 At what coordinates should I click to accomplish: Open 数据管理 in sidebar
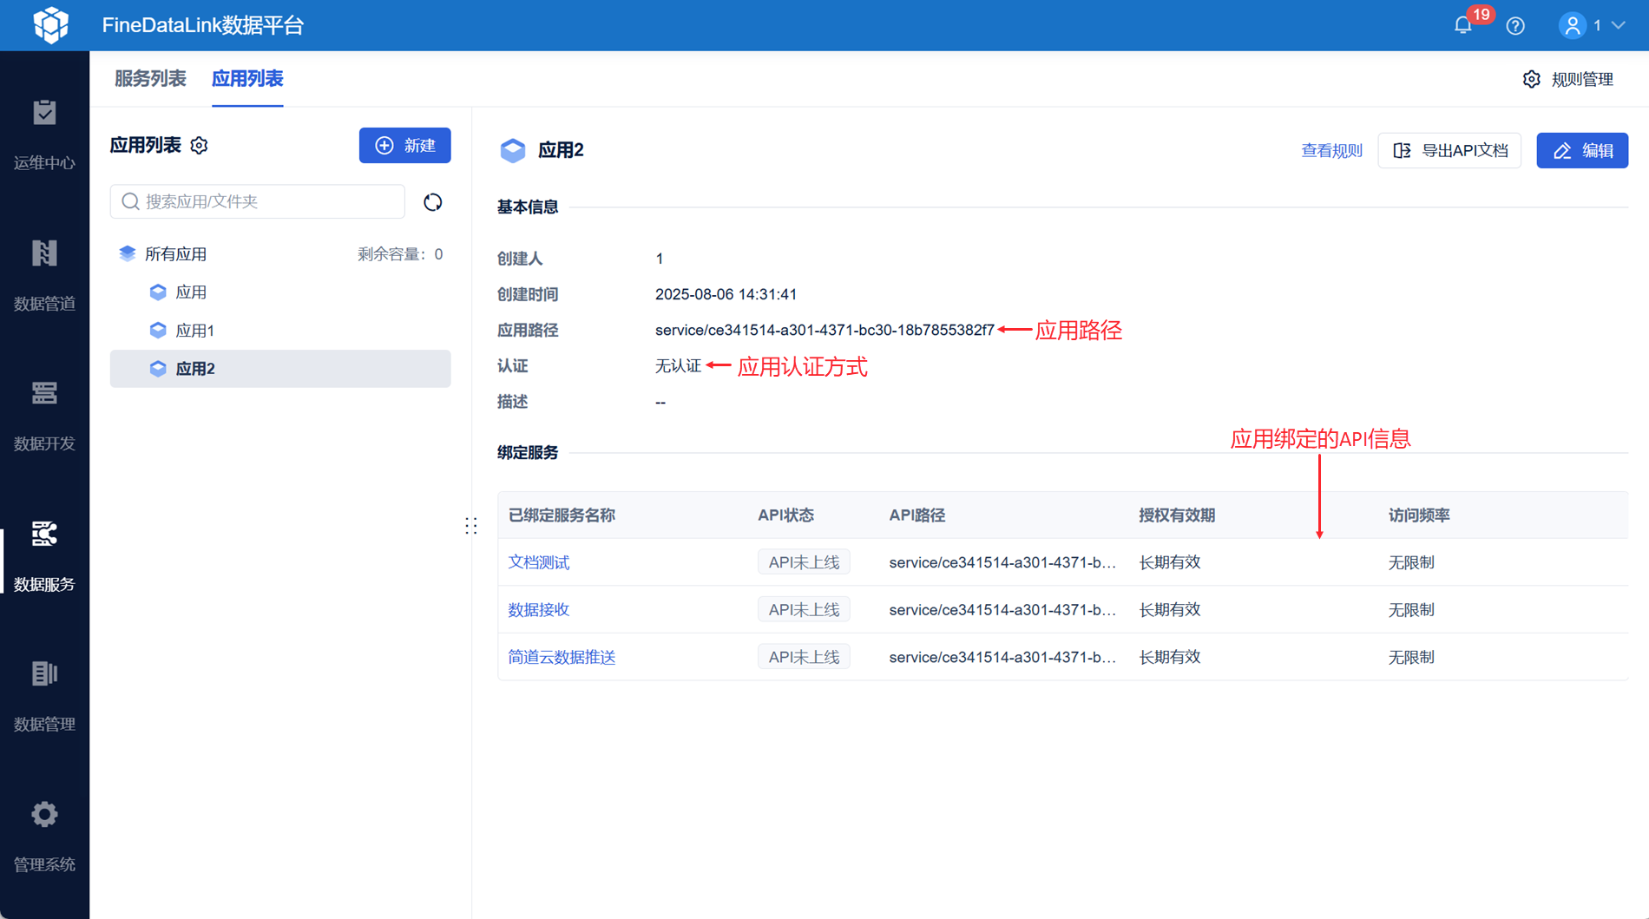click(44, 697)
